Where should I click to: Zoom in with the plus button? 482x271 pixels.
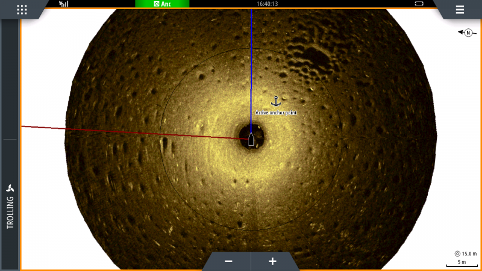click(x=272, y=261)
